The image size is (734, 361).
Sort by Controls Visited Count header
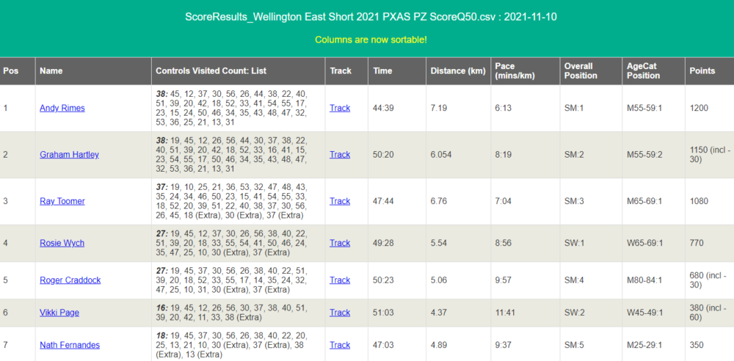pyautogui.click(x=239, y=71)
